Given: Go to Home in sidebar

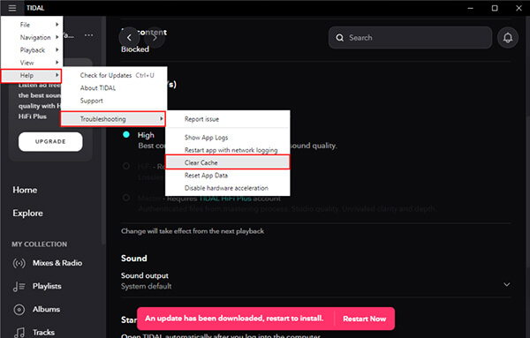Looking at the screenshot, I should pyautogui.click(x=25, y=190).
